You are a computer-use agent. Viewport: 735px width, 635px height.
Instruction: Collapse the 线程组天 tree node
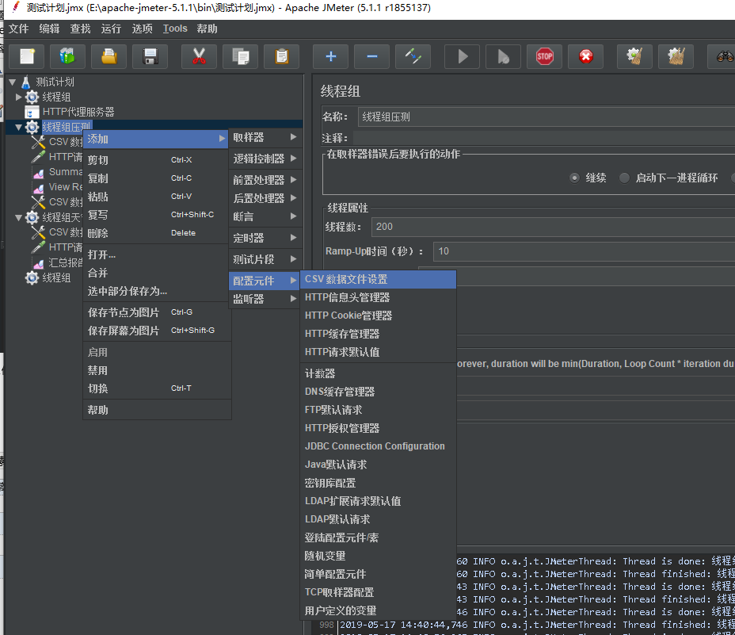[x=19, y=218]
